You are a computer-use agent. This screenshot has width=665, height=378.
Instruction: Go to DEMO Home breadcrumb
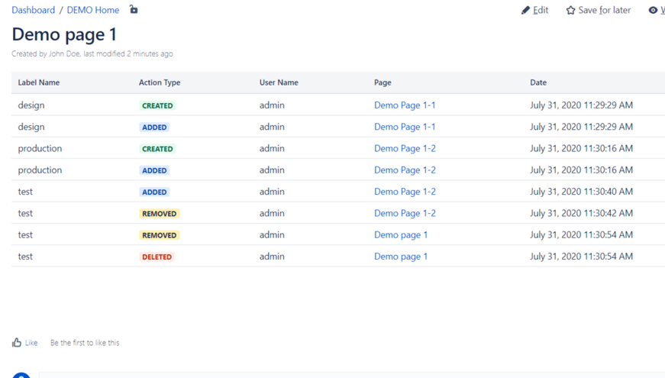[x=93, y=10]
